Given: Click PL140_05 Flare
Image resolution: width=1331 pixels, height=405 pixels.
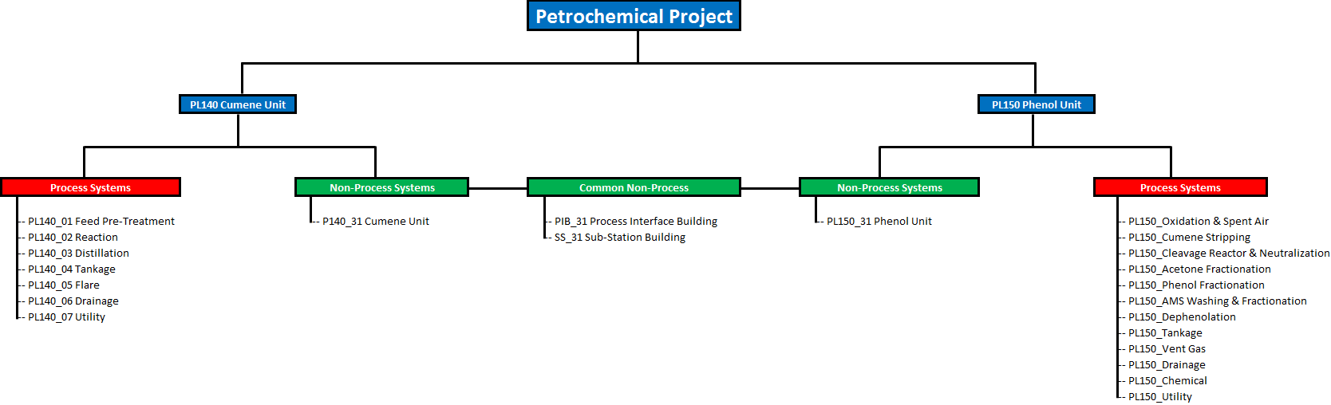Looking at the screenshot, I should (x=64, y=285).
